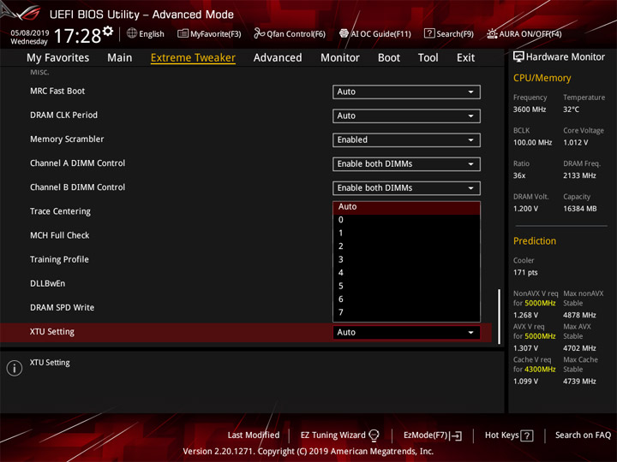The width and height of the screenshot is (617, 462).
Task: Click the 4300MHz Cache value
Action: click(540, 370)
